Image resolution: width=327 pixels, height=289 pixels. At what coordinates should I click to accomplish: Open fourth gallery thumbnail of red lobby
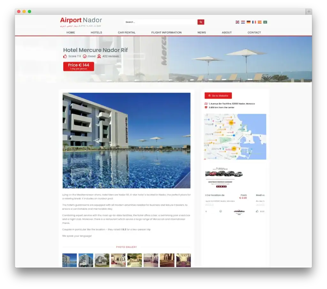point(118,260)
